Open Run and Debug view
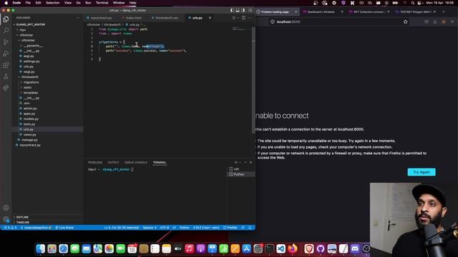 click(x=6, y=54)
